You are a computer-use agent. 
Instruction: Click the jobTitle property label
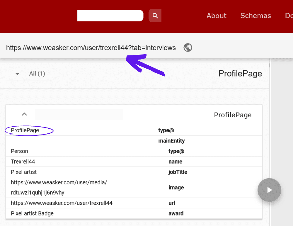pos(178,172)
